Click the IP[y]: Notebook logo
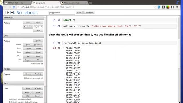183x103 pixels. point(21,13)
